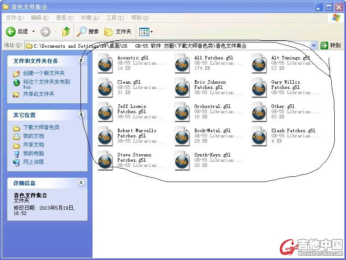
Task: Go up one folder level
Action: pyautogui.click(x=66, y=32)
